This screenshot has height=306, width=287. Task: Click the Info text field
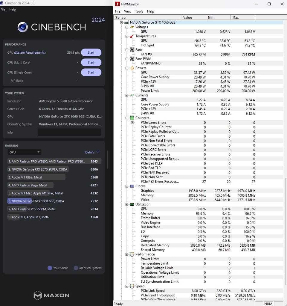tap(69, 132)
